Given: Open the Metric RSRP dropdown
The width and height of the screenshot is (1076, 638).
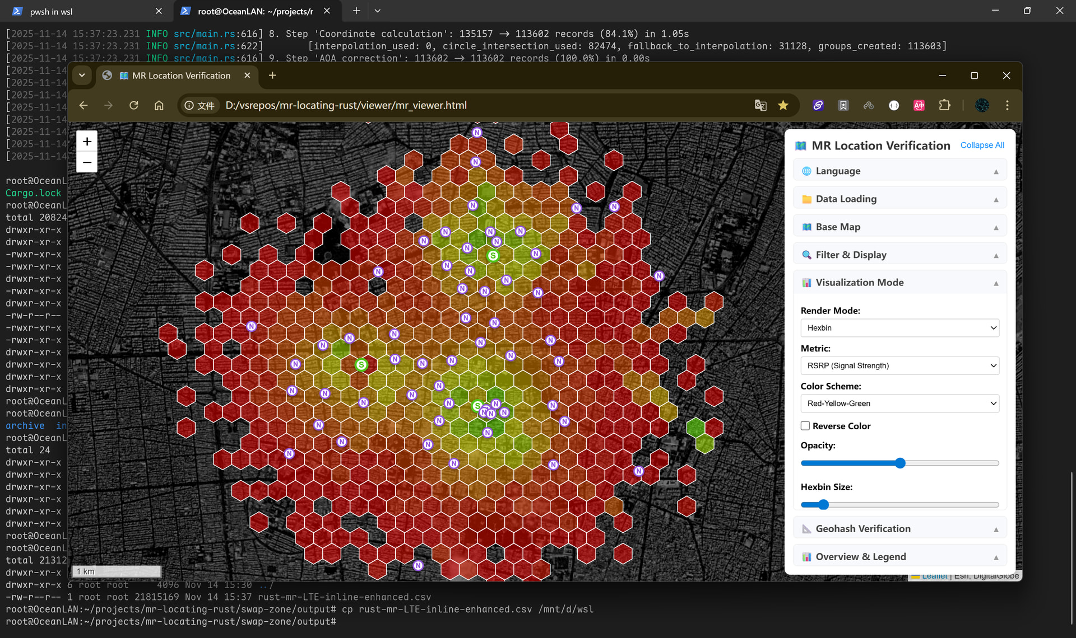Looking at the screenshot, I should pyautogui.click(x=899, y=365).
